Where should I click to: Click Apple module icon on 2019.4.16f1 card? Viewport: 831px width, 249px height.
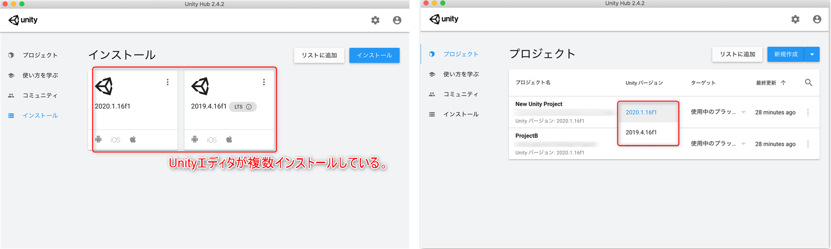point(229,139)
